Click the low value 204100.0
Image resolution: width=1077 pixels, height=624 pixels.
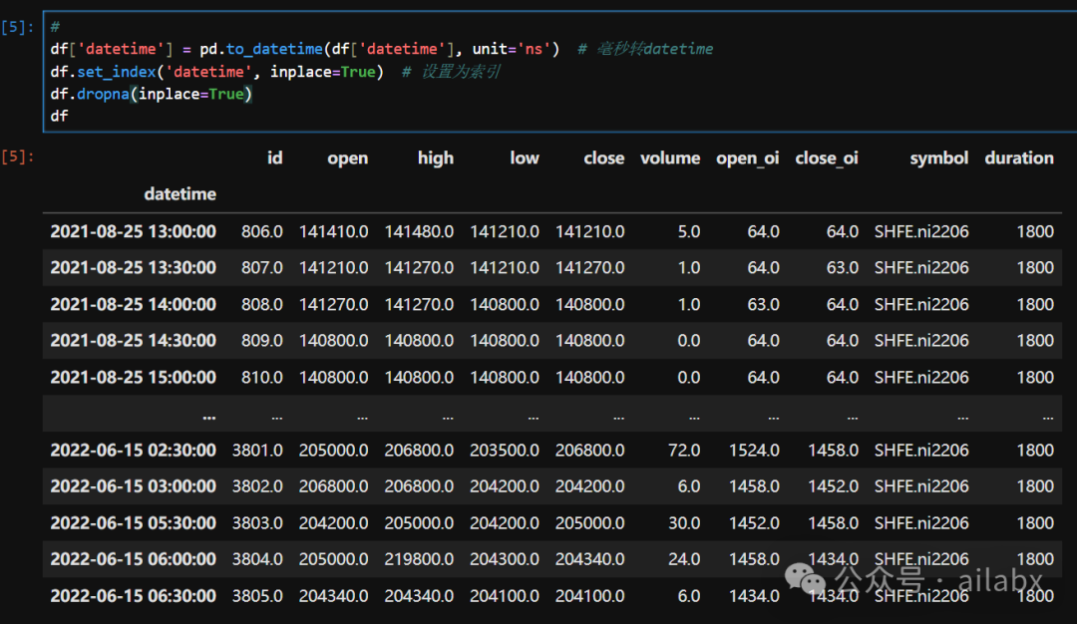click(x=505, y=596)
